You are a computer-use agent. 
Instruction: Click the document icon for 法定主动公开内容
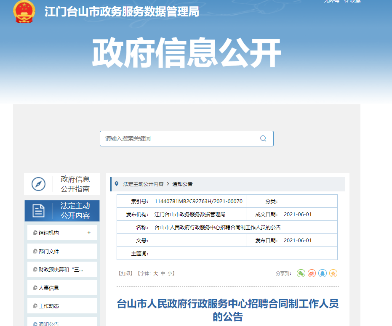[38, 211]
